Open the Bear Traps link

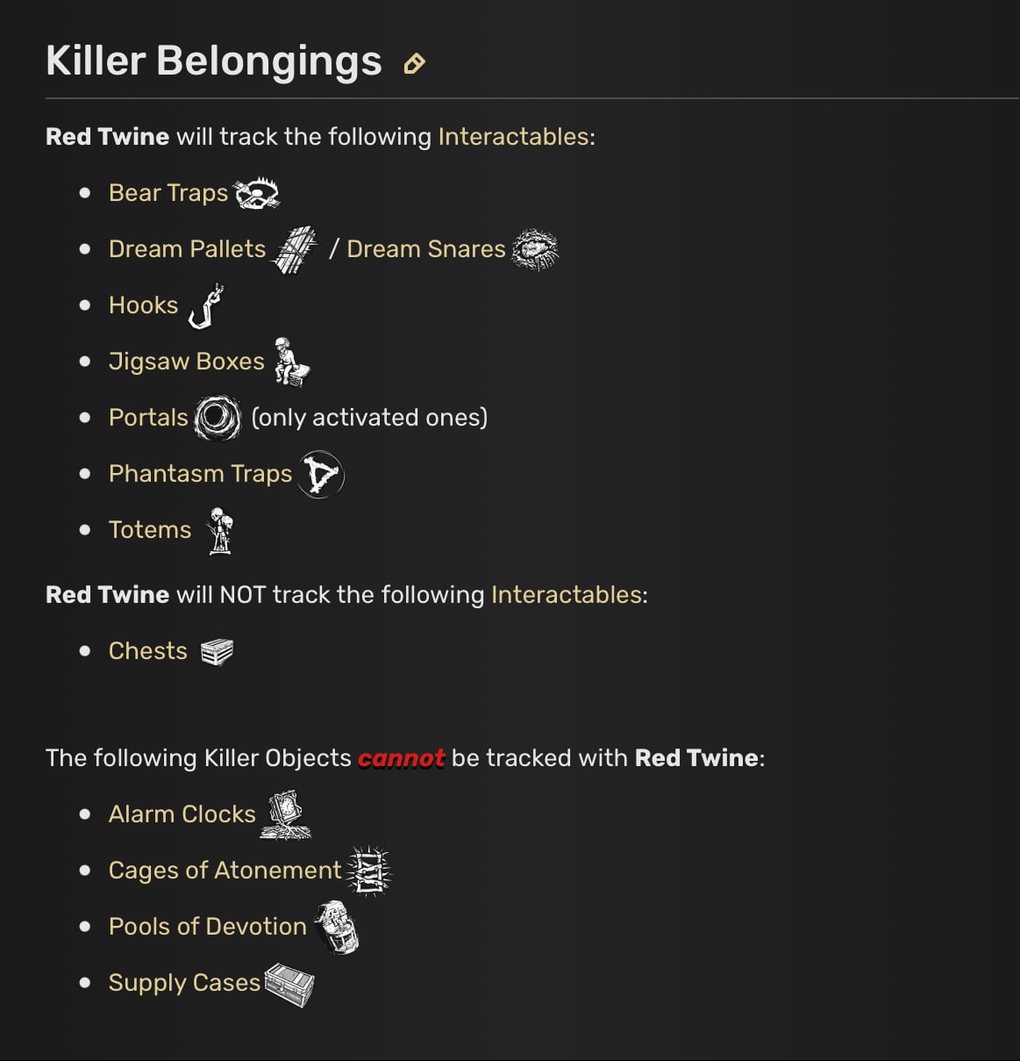[168, 193]
